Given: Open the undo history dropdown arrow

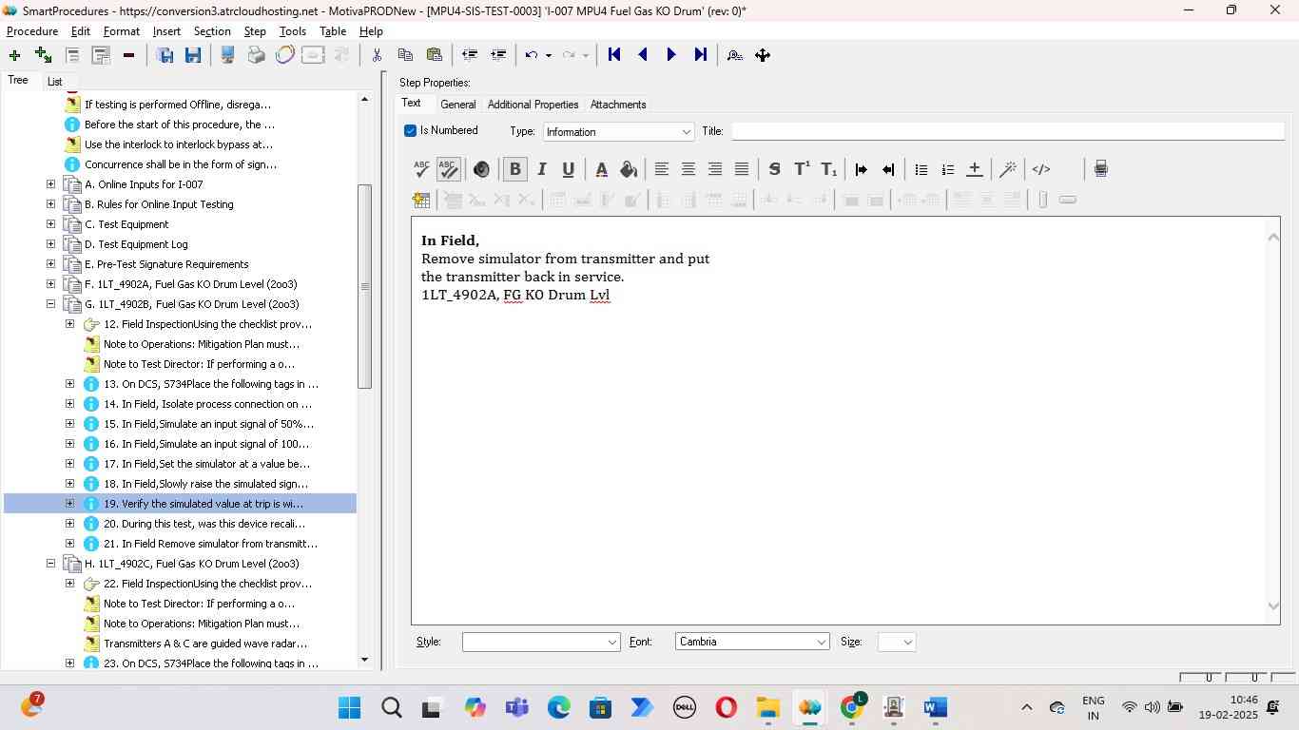Looking at the screenshot, I should point(549,55).
